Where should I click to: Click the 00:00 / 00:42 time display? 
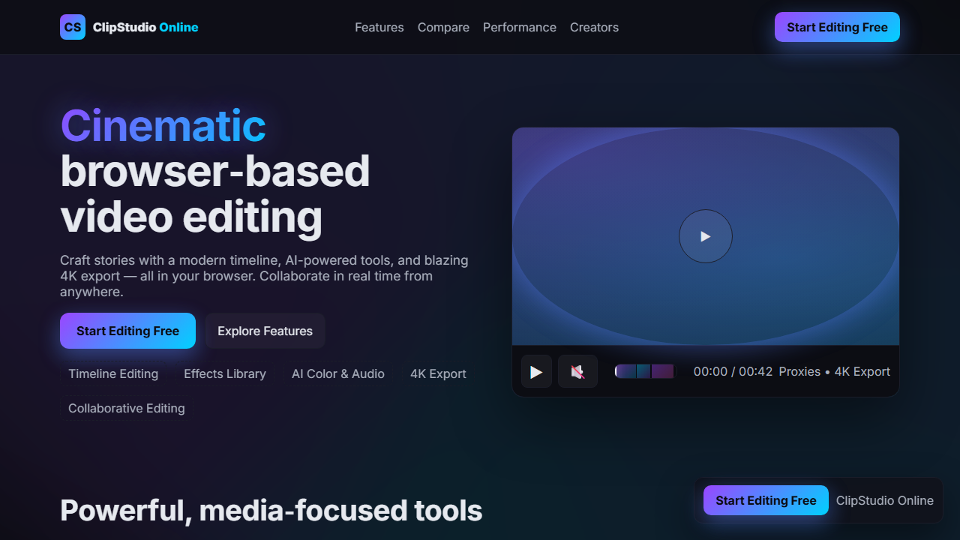[x=733, y=371]
